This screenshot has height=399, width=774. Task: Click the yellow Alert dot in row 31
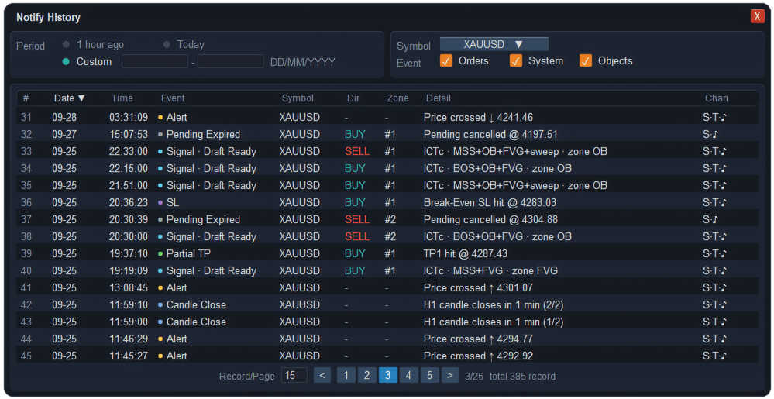[x=160, y=118]
